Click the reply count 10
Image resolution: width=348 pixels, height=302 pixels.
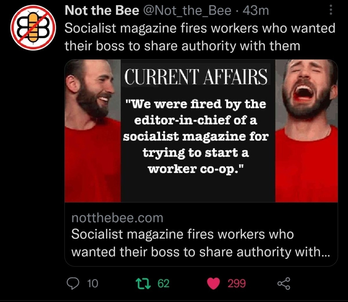[x=93, y=283]
